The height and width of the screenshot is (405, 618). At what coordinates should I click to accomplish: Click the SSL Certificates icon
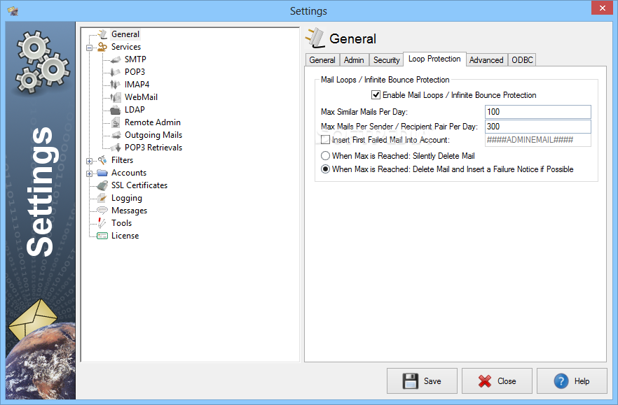coord(102,185)
